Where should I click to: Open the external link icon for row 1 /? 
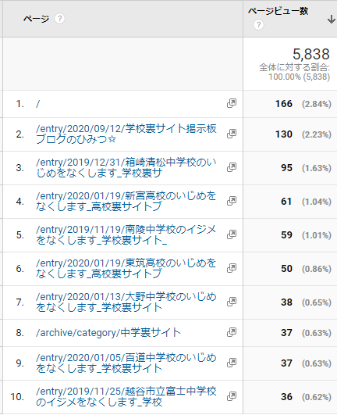[232, 103]
